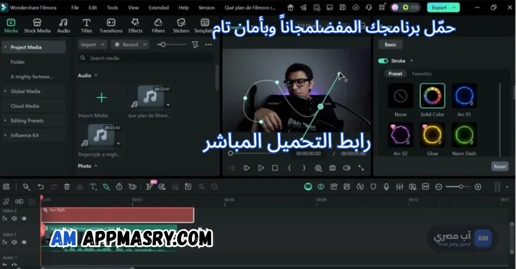Open the Import dropdown
Screen dimensions: 516x269
93,44
